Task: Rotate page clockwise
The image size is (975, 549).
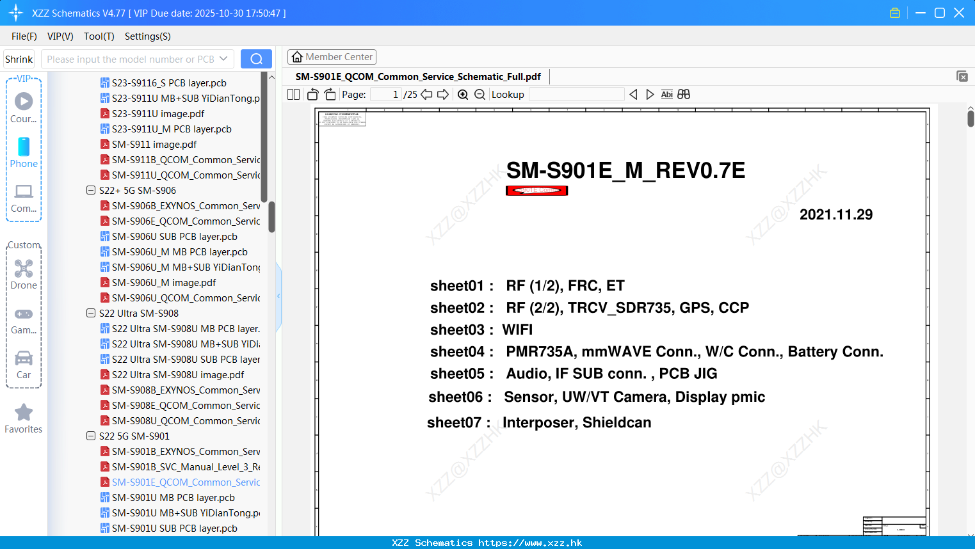Action: click(330, 94)
